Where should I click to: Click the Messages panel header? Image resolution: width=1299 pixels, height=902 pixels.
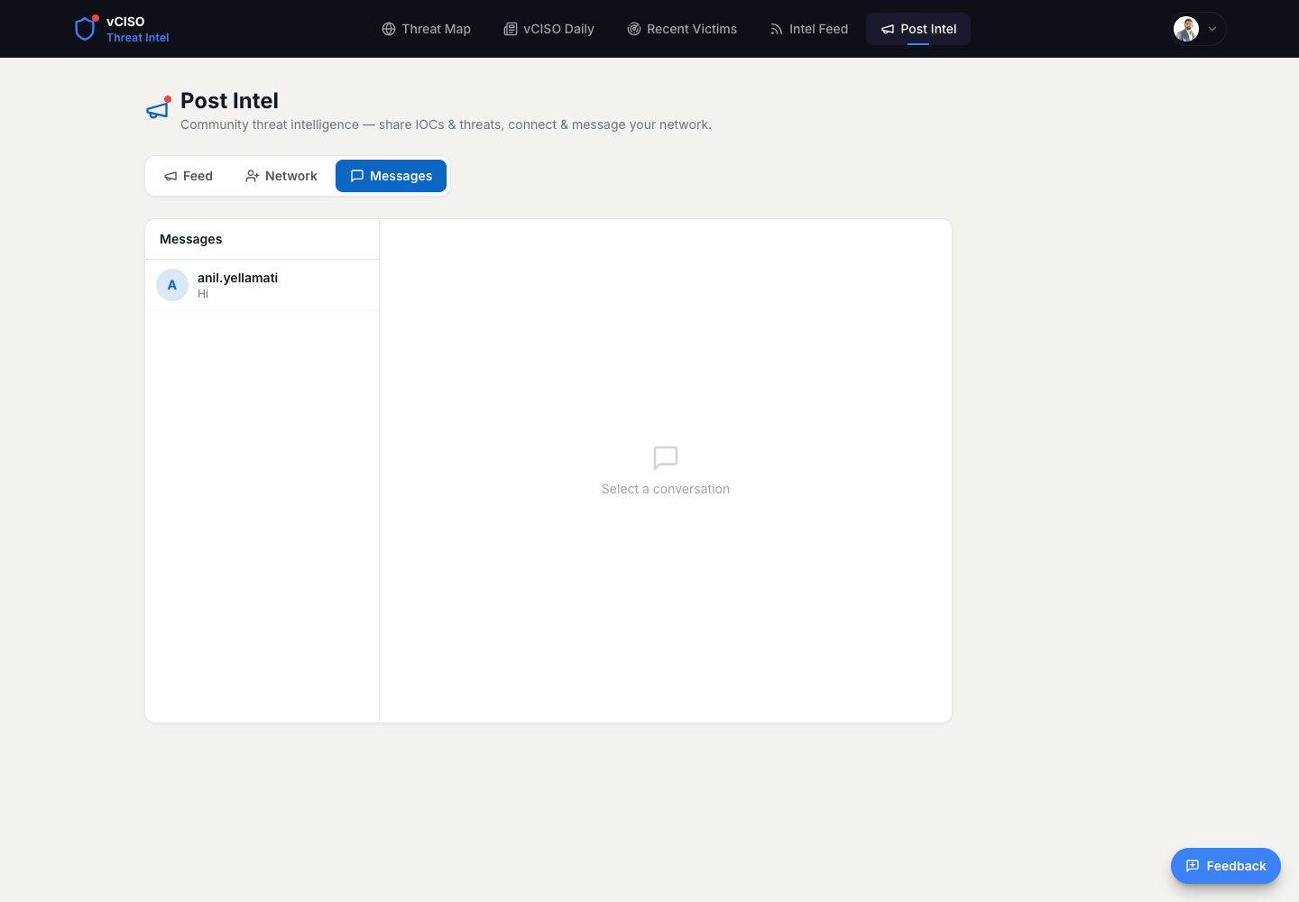pyautogui.click(x=191, y=239)
